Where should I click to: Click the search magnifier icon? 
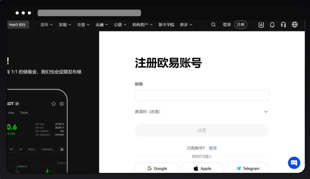pos(213,25)
